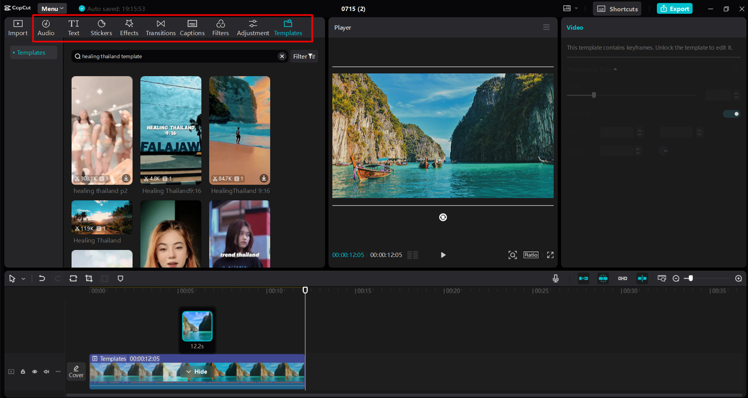This screenshot has height=398, width=748.
Task: Switch to the Audio tab
Action: (x=46, y=27)
